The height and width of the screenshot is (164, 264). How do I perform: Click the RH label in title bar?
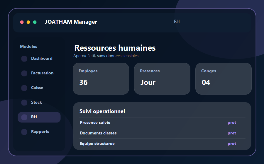(177, 21)
